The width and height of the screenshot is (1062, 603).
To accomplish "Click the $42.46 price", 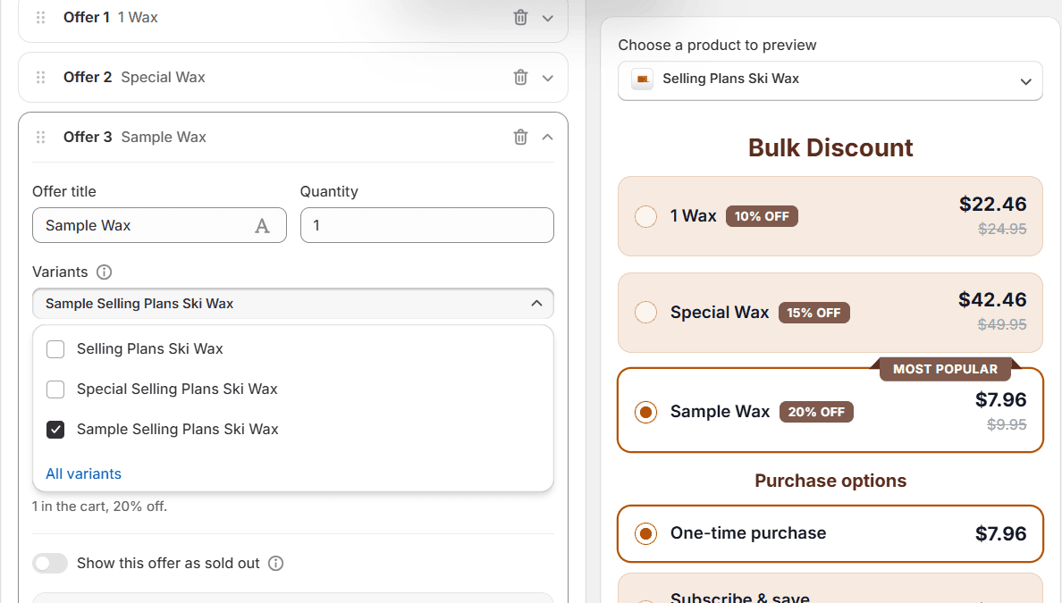I will tap(992, 299).
